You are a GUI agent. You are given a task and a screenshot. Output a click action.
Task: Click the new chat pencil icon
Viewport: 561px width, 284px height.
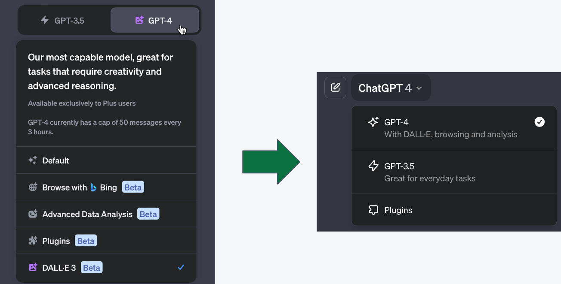(336, 88)
